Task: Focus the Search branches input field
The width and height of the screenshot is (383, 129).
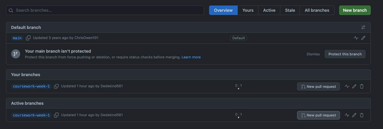Action: point(105,10)
